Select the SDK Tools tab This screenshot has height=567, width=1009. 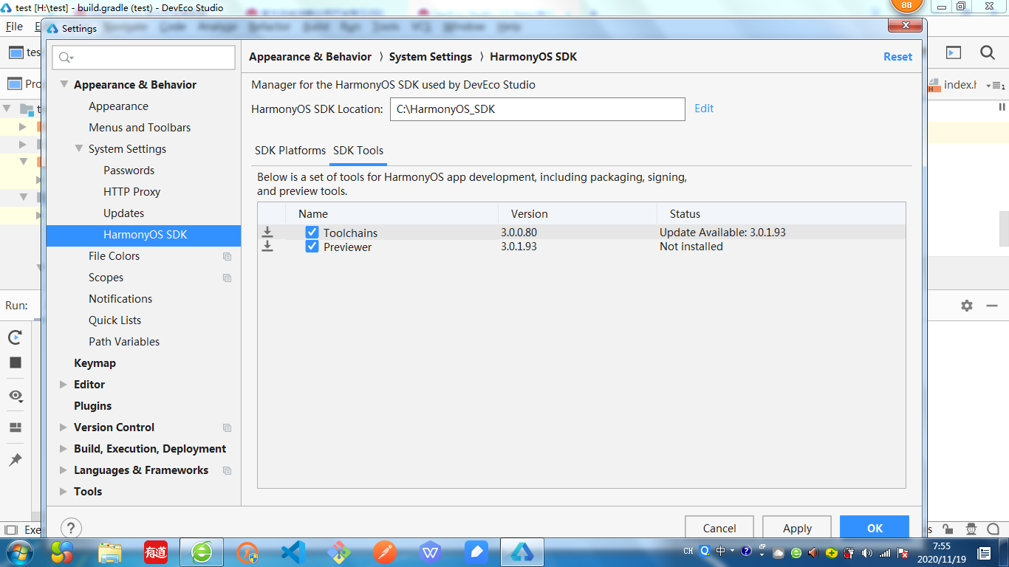[x=358, y=150]
